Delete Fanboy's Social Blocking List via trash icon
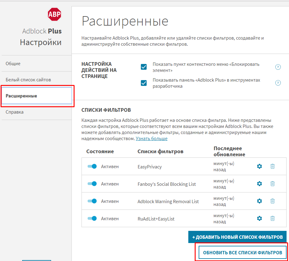This screenshot has height=261, width=289. [272, 184]
